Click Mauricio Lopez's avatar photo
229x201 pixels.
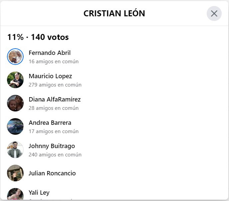(15, 80)
